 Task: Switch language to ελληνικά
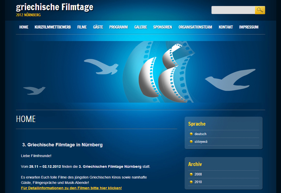tap(201, 142)
